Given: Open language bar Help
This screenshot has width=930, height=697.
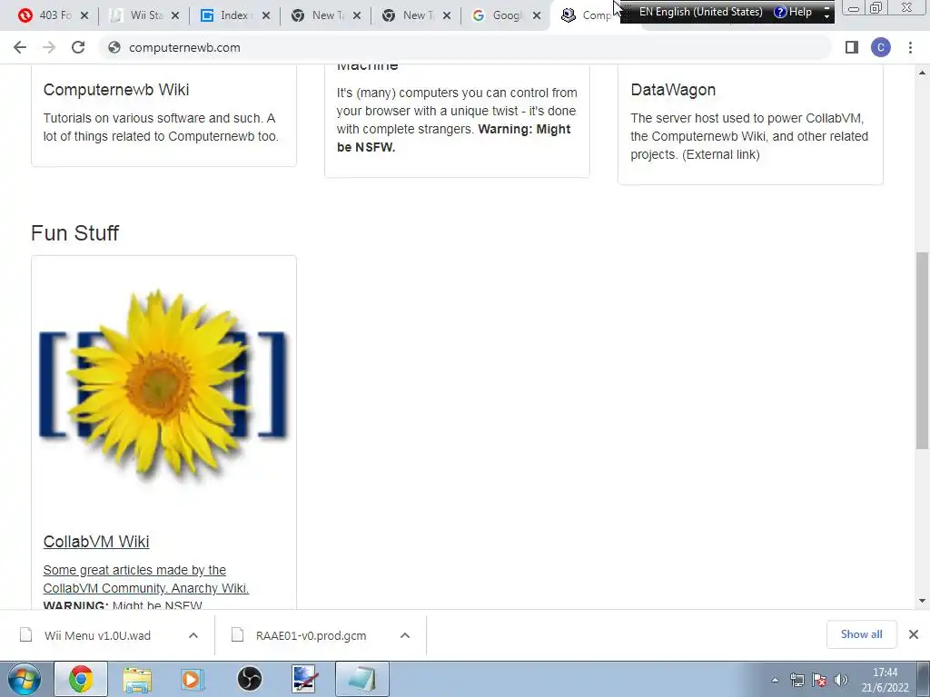Looking at the screenshot, I should pos(793,12).
